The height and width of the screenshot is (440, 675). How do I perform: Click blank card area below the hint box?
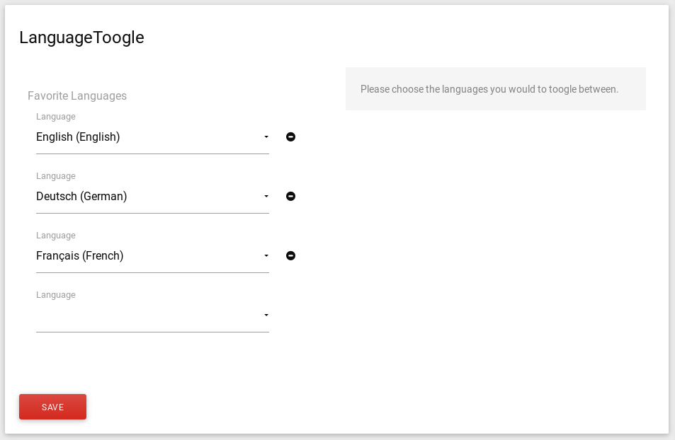495,258
